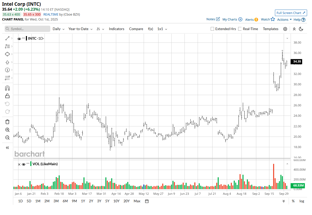Collapse the volume pane chevron

(287, 164)
